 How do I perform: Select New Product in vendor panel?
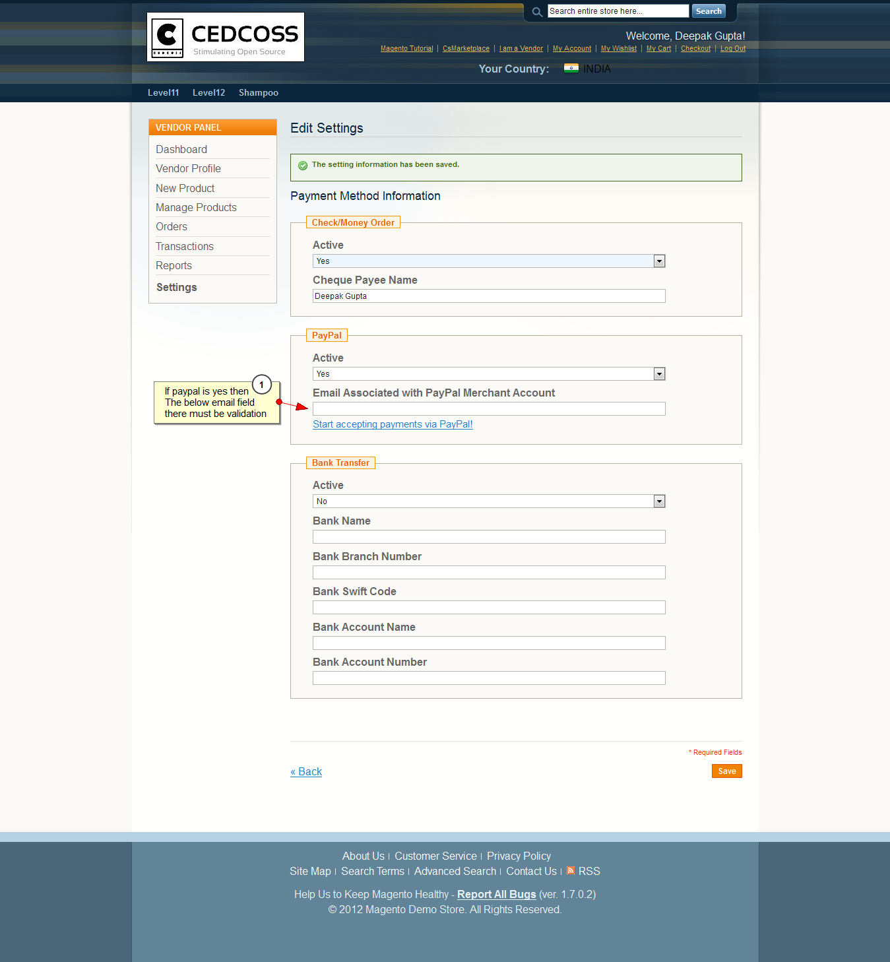pyautogui.click(x=185, y=189)
